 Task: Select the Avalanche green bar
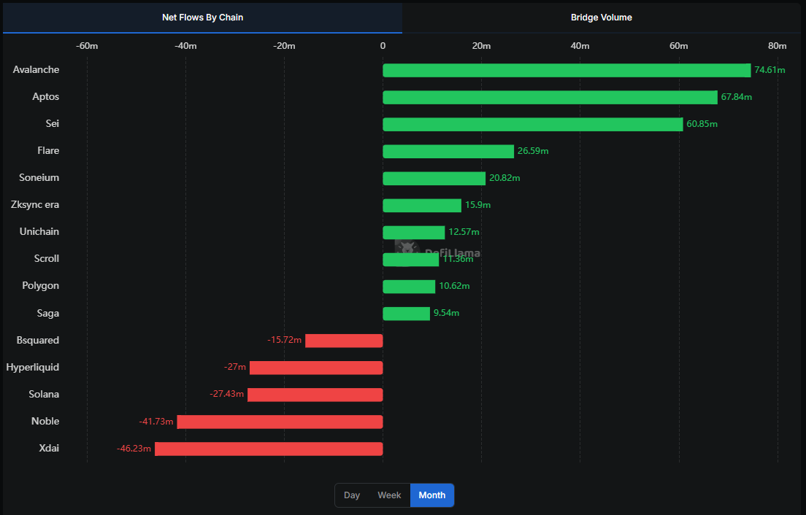click(x=566, y=70)
